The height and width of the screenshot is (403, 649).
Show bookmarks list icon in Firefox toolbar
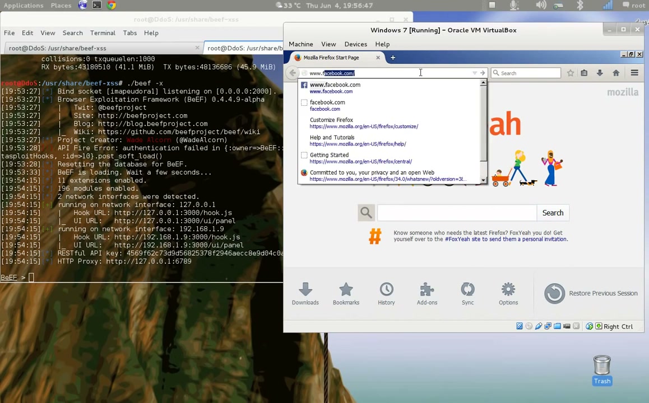(x=584, y=73)
